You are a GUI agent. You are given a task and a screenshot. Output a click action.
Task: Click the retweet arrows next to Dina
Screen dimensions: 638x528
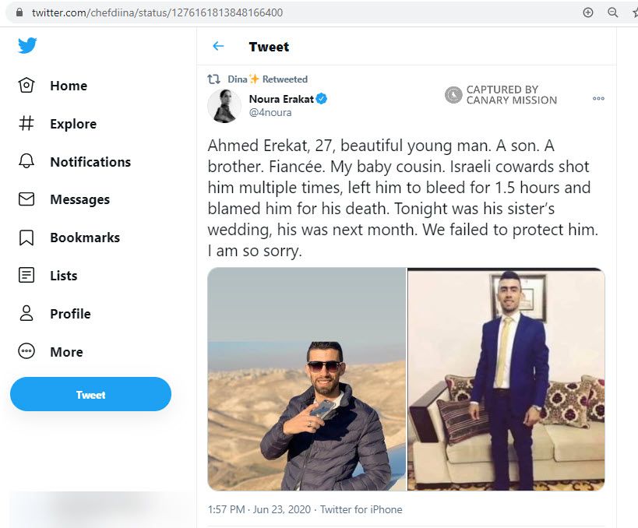(x=215, y=79)
